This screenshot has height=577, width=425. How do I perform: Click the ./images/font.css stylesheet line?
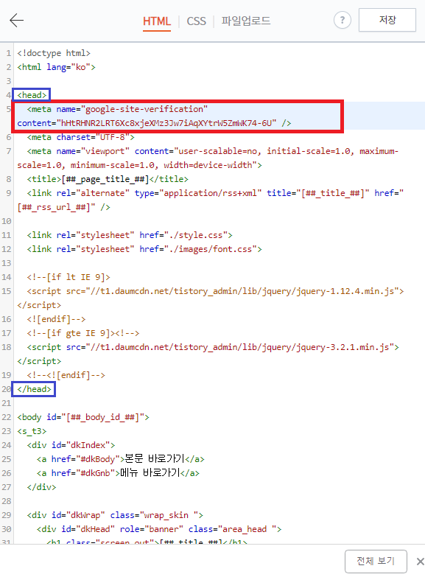point(144,249)
